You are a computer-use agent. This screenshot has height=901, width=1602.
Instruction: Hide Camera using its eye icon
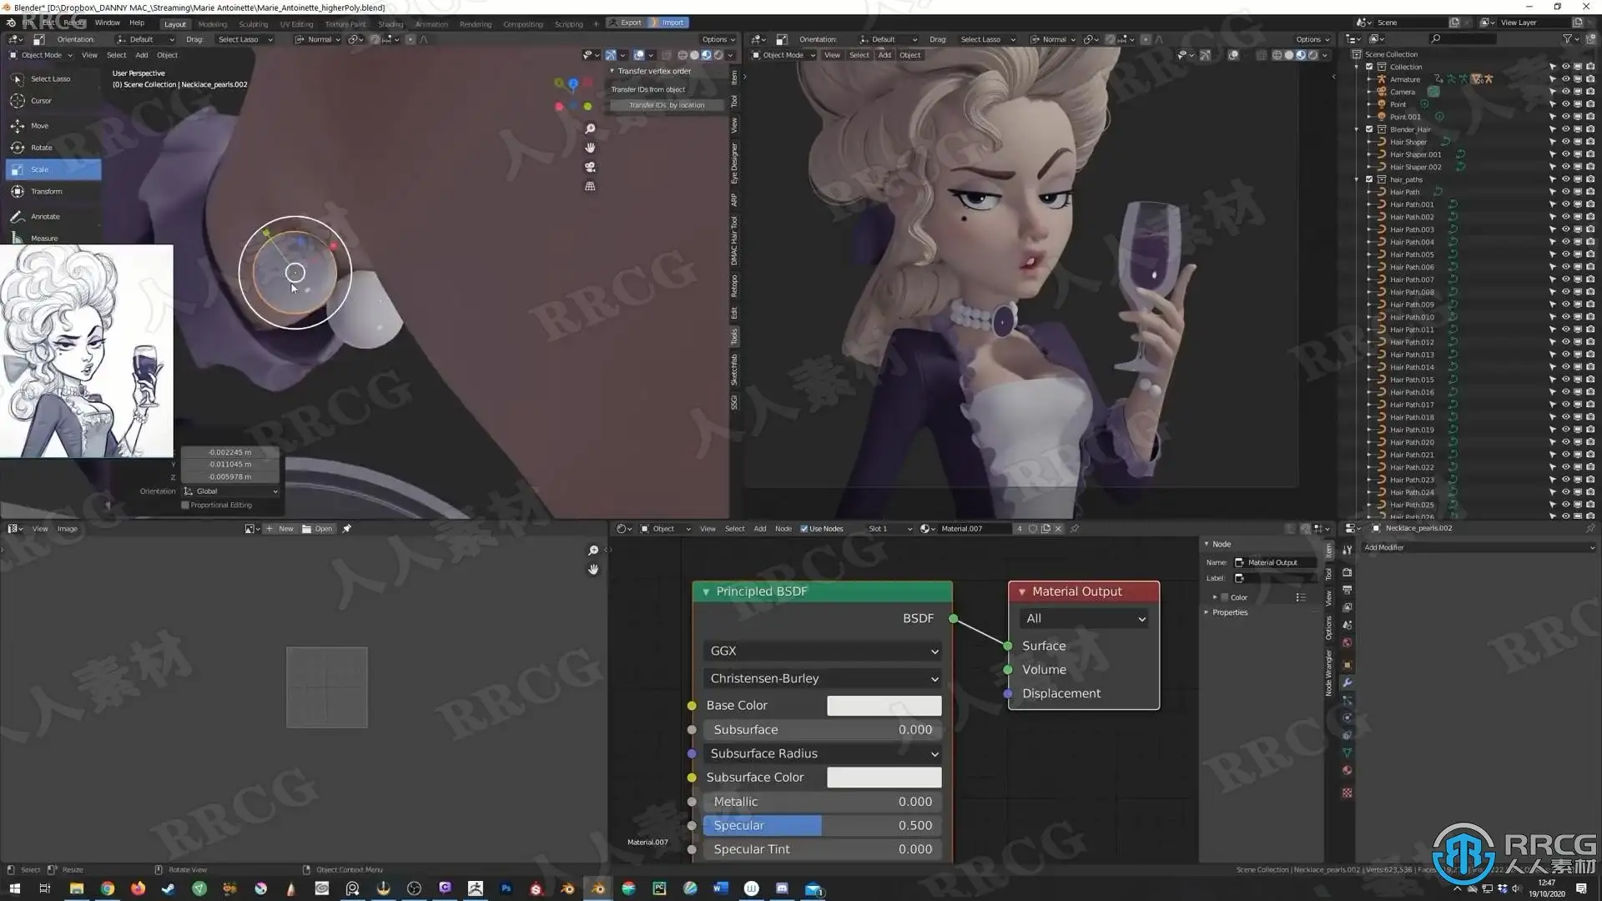coord(1565,92)
